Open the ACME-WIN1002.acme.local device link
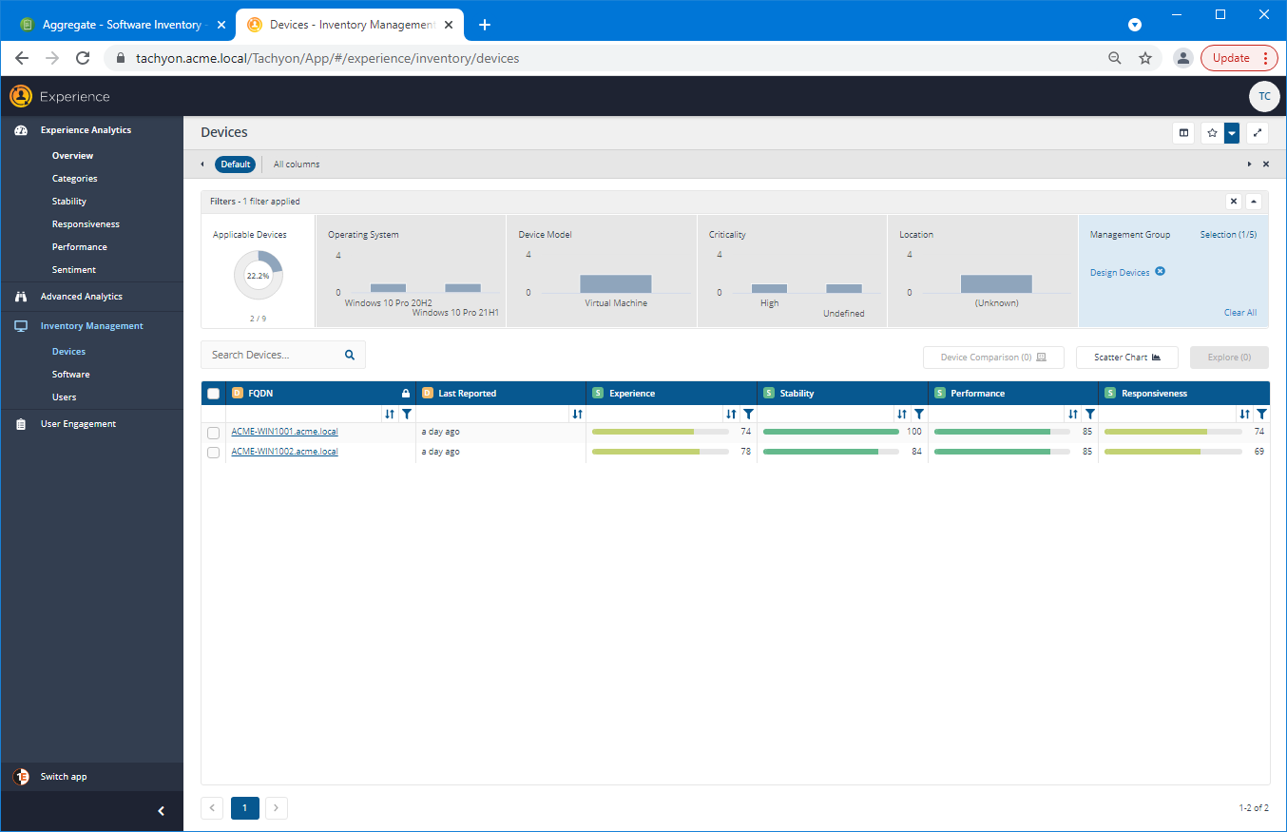 click(284, 452)
